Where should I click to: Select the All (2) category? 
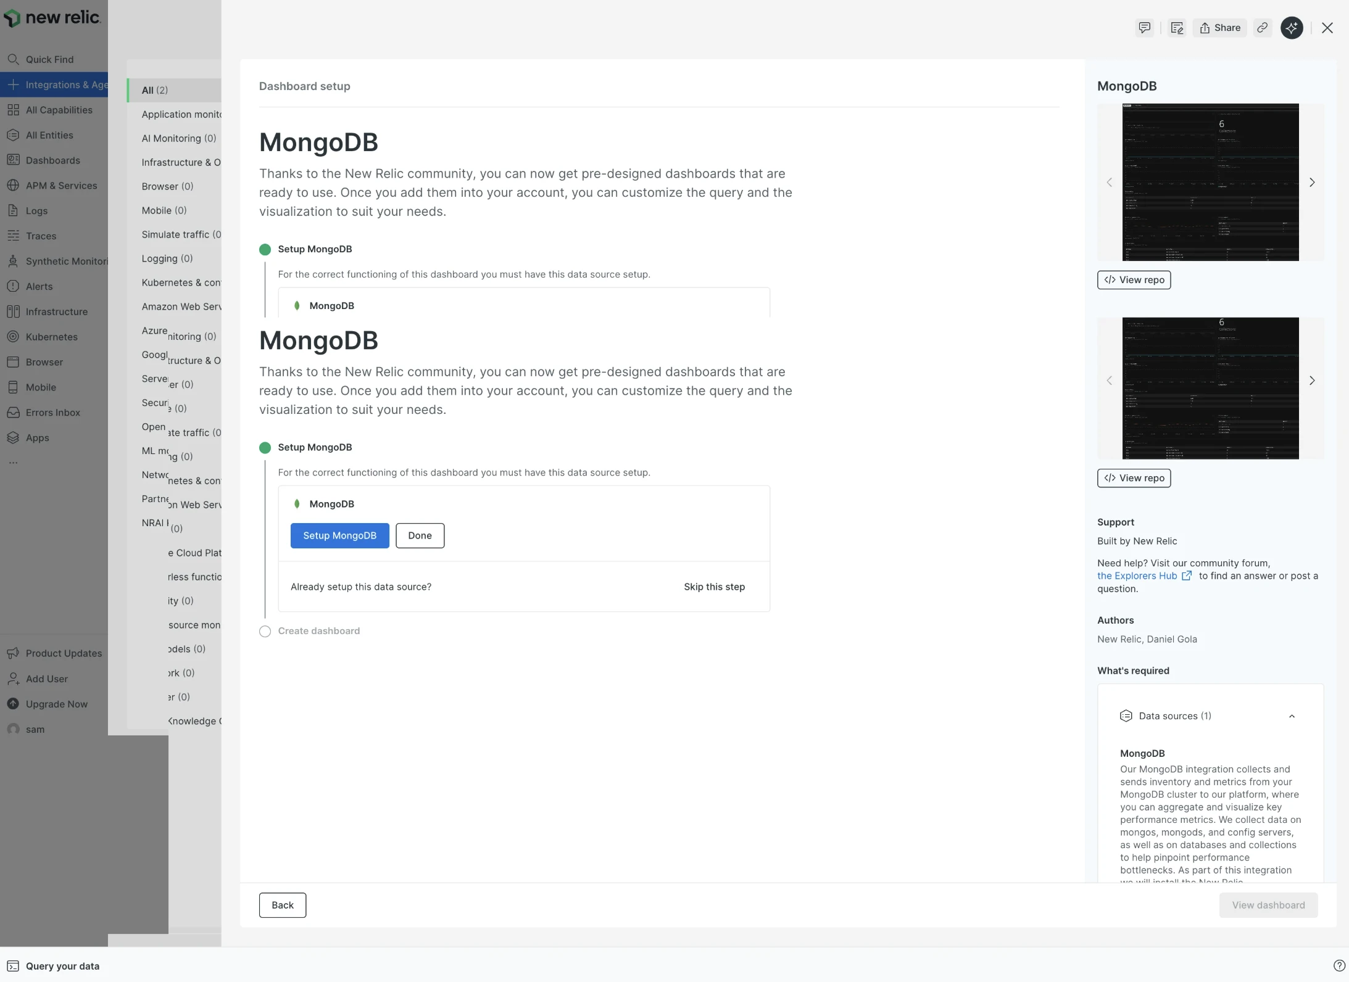175,90
